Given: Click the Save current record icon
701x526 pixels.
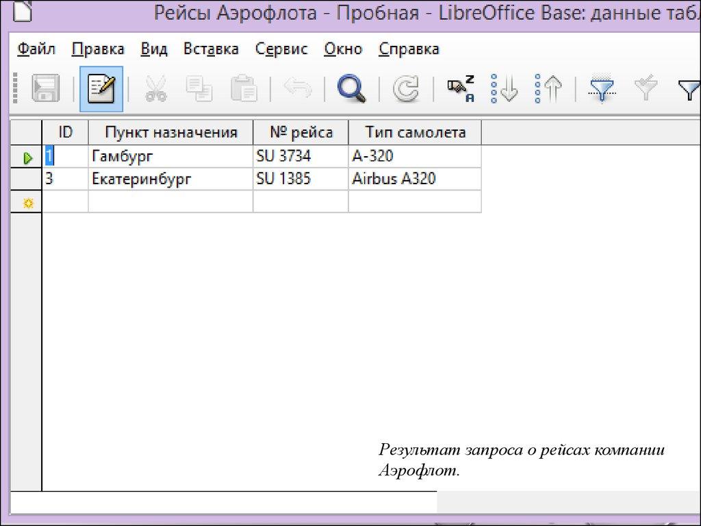Looking at the screenshot, I should click(x=46, y=89).
